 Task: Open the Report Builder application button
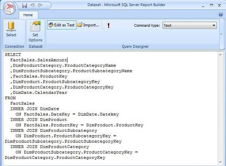coord(9,8)
